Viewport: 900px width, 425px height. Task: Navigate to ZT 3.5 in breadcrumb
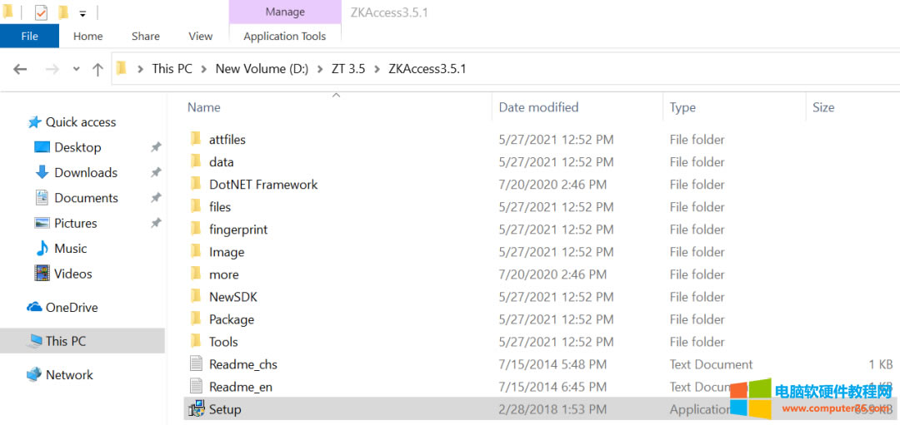pos(348,69)
